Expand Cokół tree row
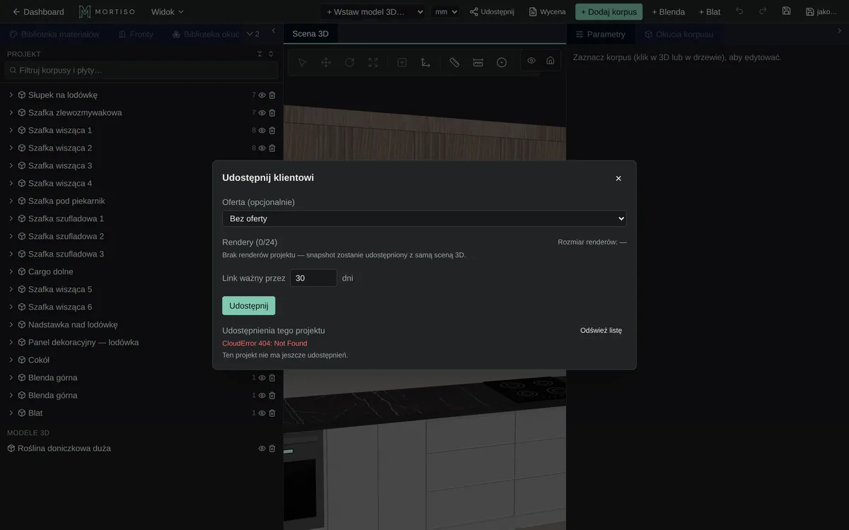Image resolution: width=849 pixels, height=530 pixels. click(11, 360)
